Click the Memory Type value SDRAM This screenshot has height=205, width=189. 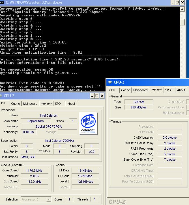pyautogui.click(x=139, y=102)
